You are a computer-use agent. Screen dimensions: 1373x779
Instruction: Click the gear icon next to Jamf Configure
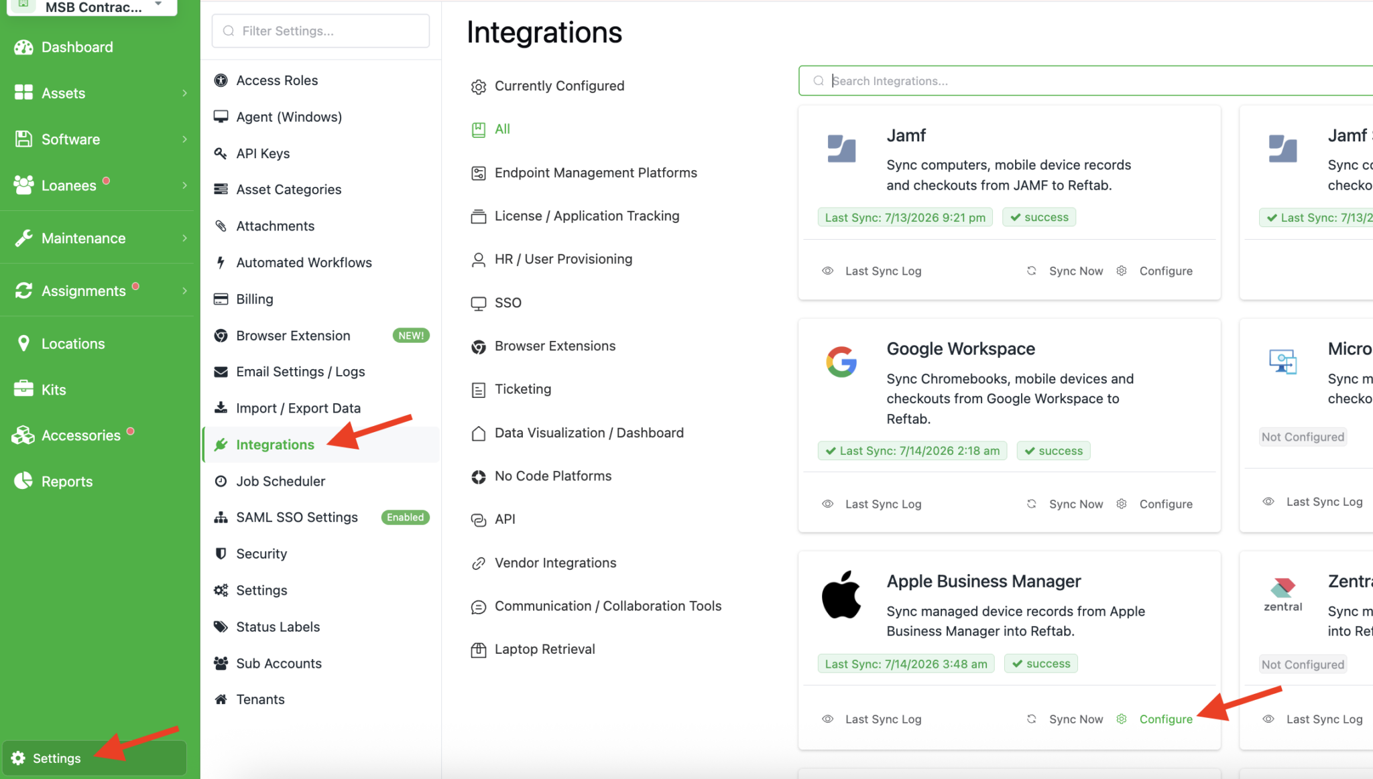click(1122, 271)
